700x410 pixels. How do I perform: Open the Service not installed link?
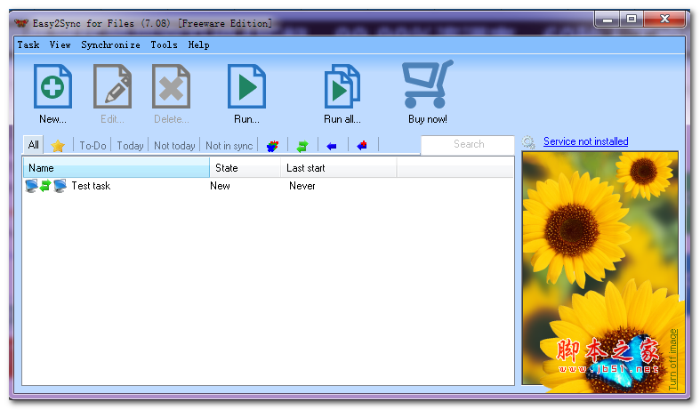click(x=586, y=141)
